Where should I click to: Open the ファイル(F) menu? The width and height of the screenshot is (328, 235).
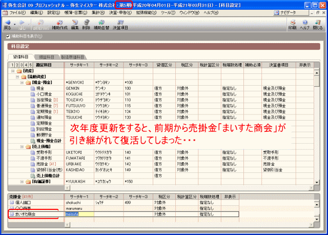point(17,13)
